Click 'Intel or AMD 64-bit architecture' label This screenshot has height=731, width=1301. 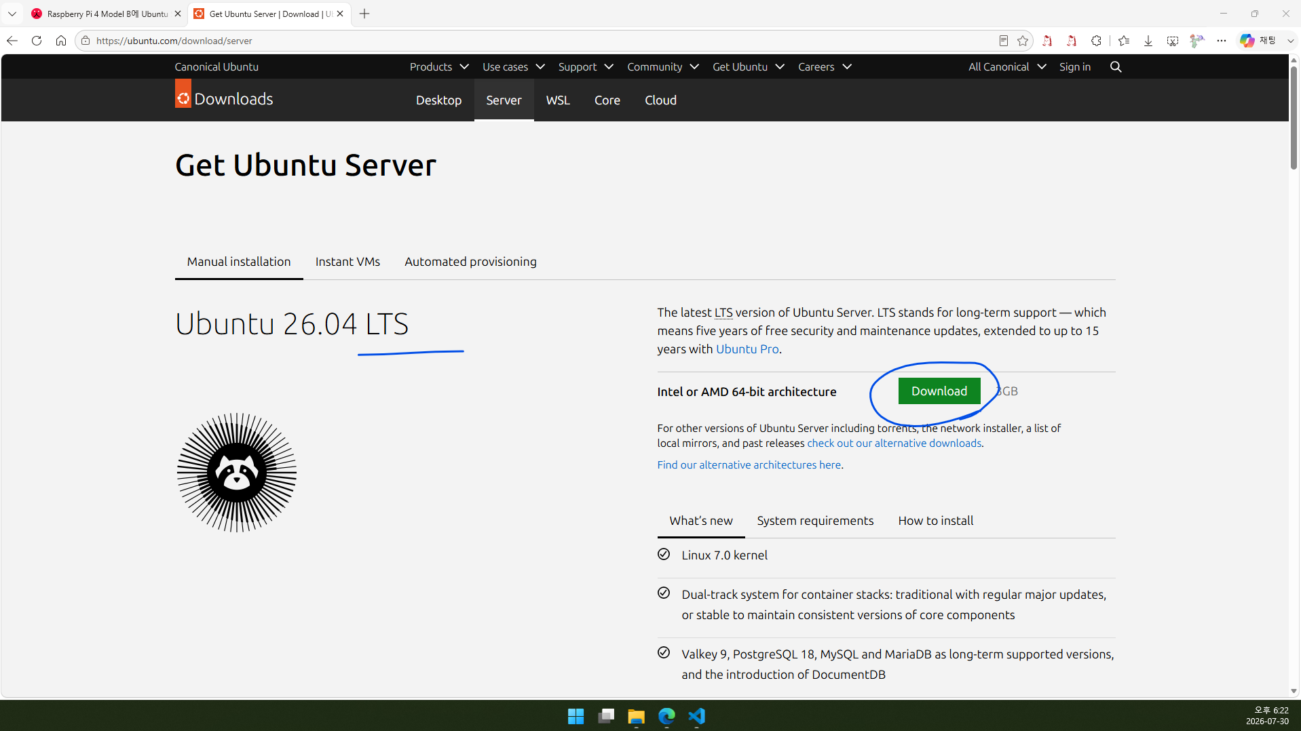coord(747,392)
